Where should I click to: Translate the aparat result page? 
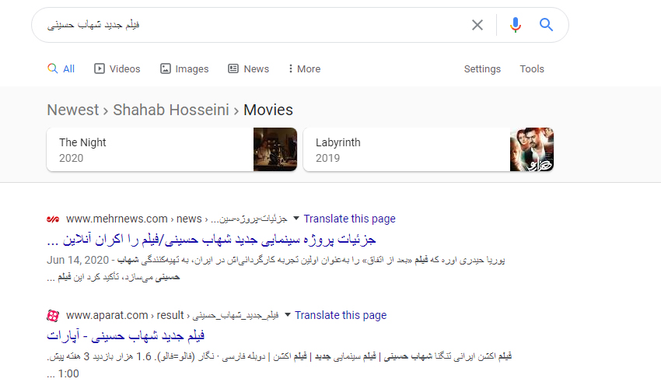tap(341, 316)
